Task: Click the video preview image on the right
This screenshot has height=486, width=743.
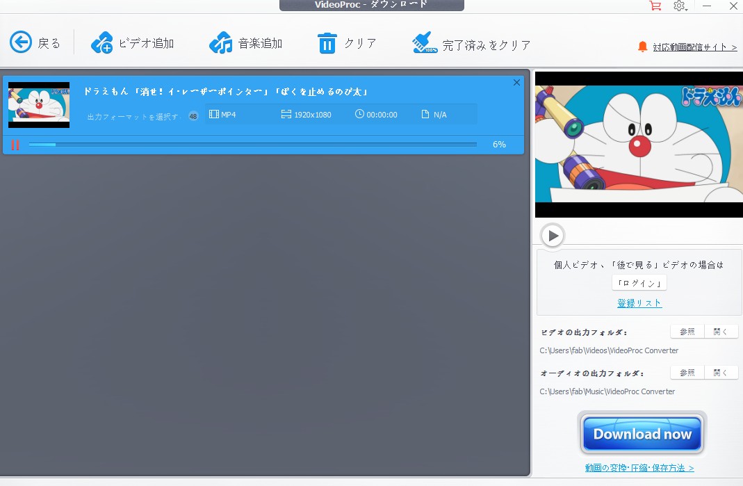Action: pos(639,144)
